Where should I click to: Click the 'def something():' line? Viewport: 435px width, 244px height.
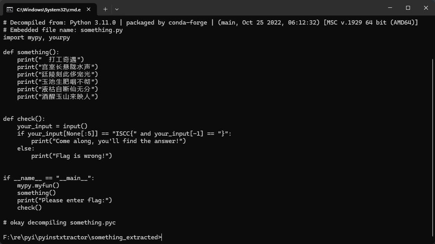tap(31, 52)
